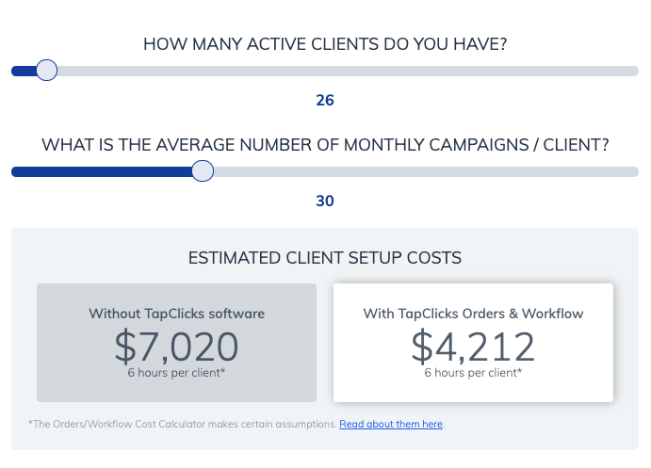Click '6 hours per client*' under $7,020
651x468 pixels.
coord(176,373)
